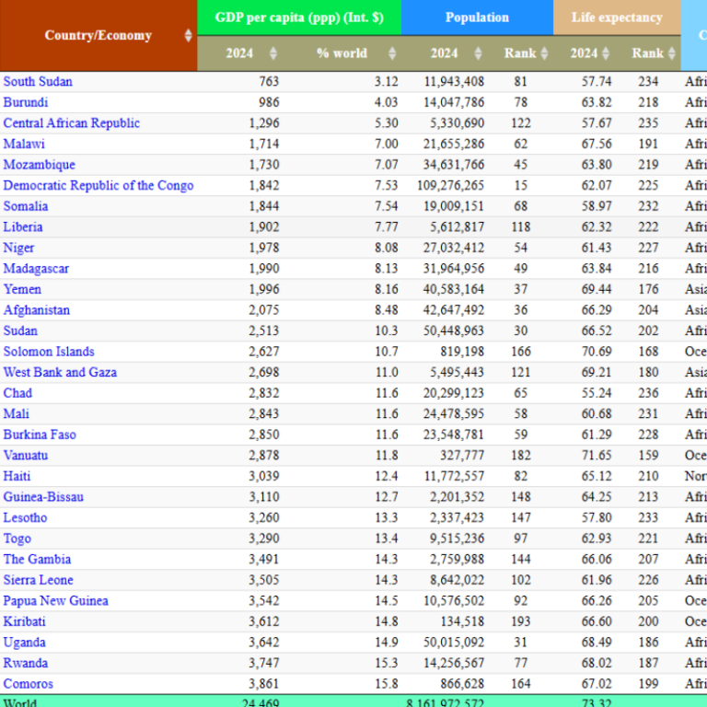Image resolution: width=707 pixels, height=707 pixels.
Task: Sort by Life expectancy 2024 arrows
Action: pos(606,53)
